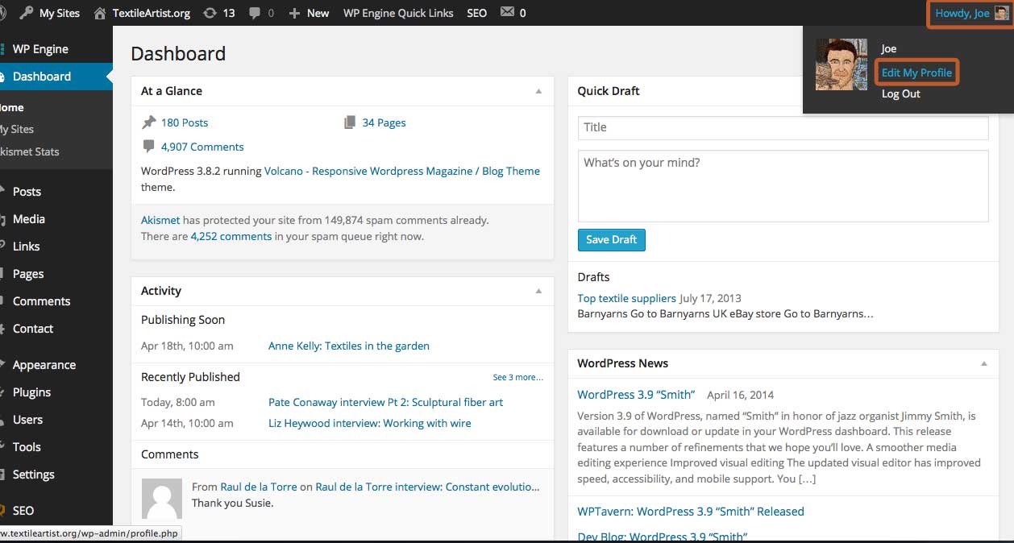Image resolution: width=1014 pixels, height=543 pixels.
Task: Click the Save Draft button
Action: pyautogui.click(x=612, y=239)
